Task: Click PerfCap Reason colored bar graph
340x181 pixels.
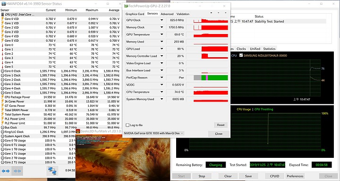Action: pyautogui.click(x=211, y=78)
